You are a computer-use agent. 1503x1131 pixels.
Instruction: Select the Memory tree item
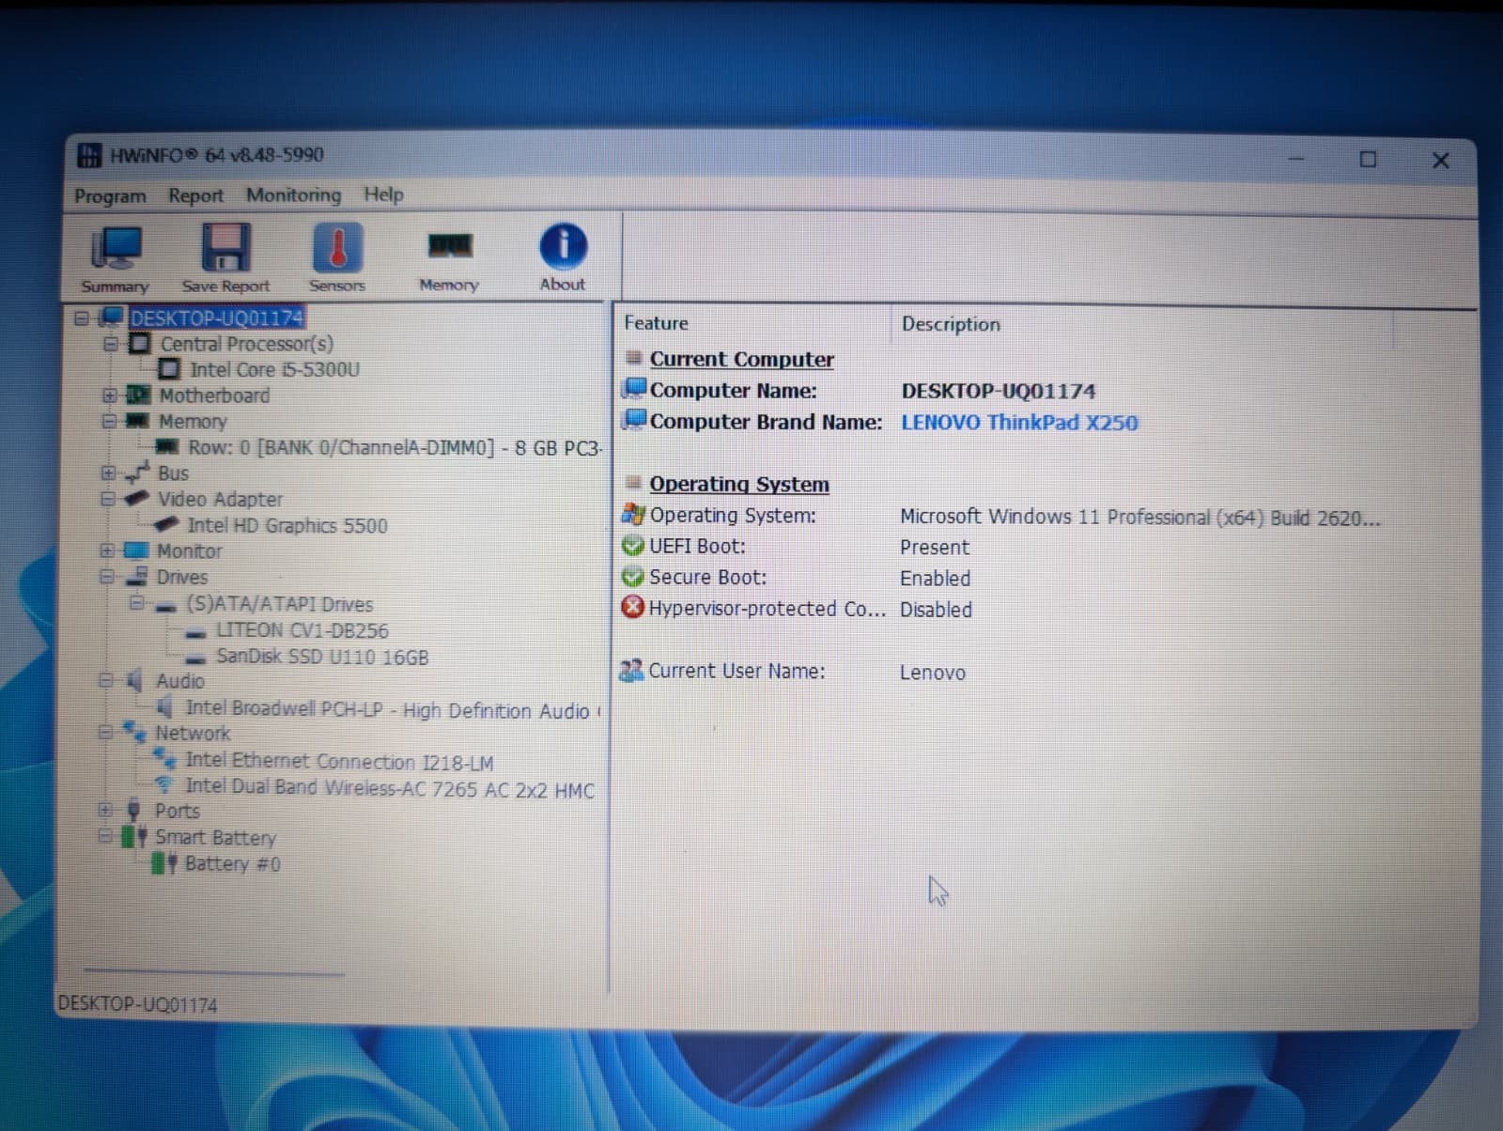pyautogui.click(x=193, y=422)
